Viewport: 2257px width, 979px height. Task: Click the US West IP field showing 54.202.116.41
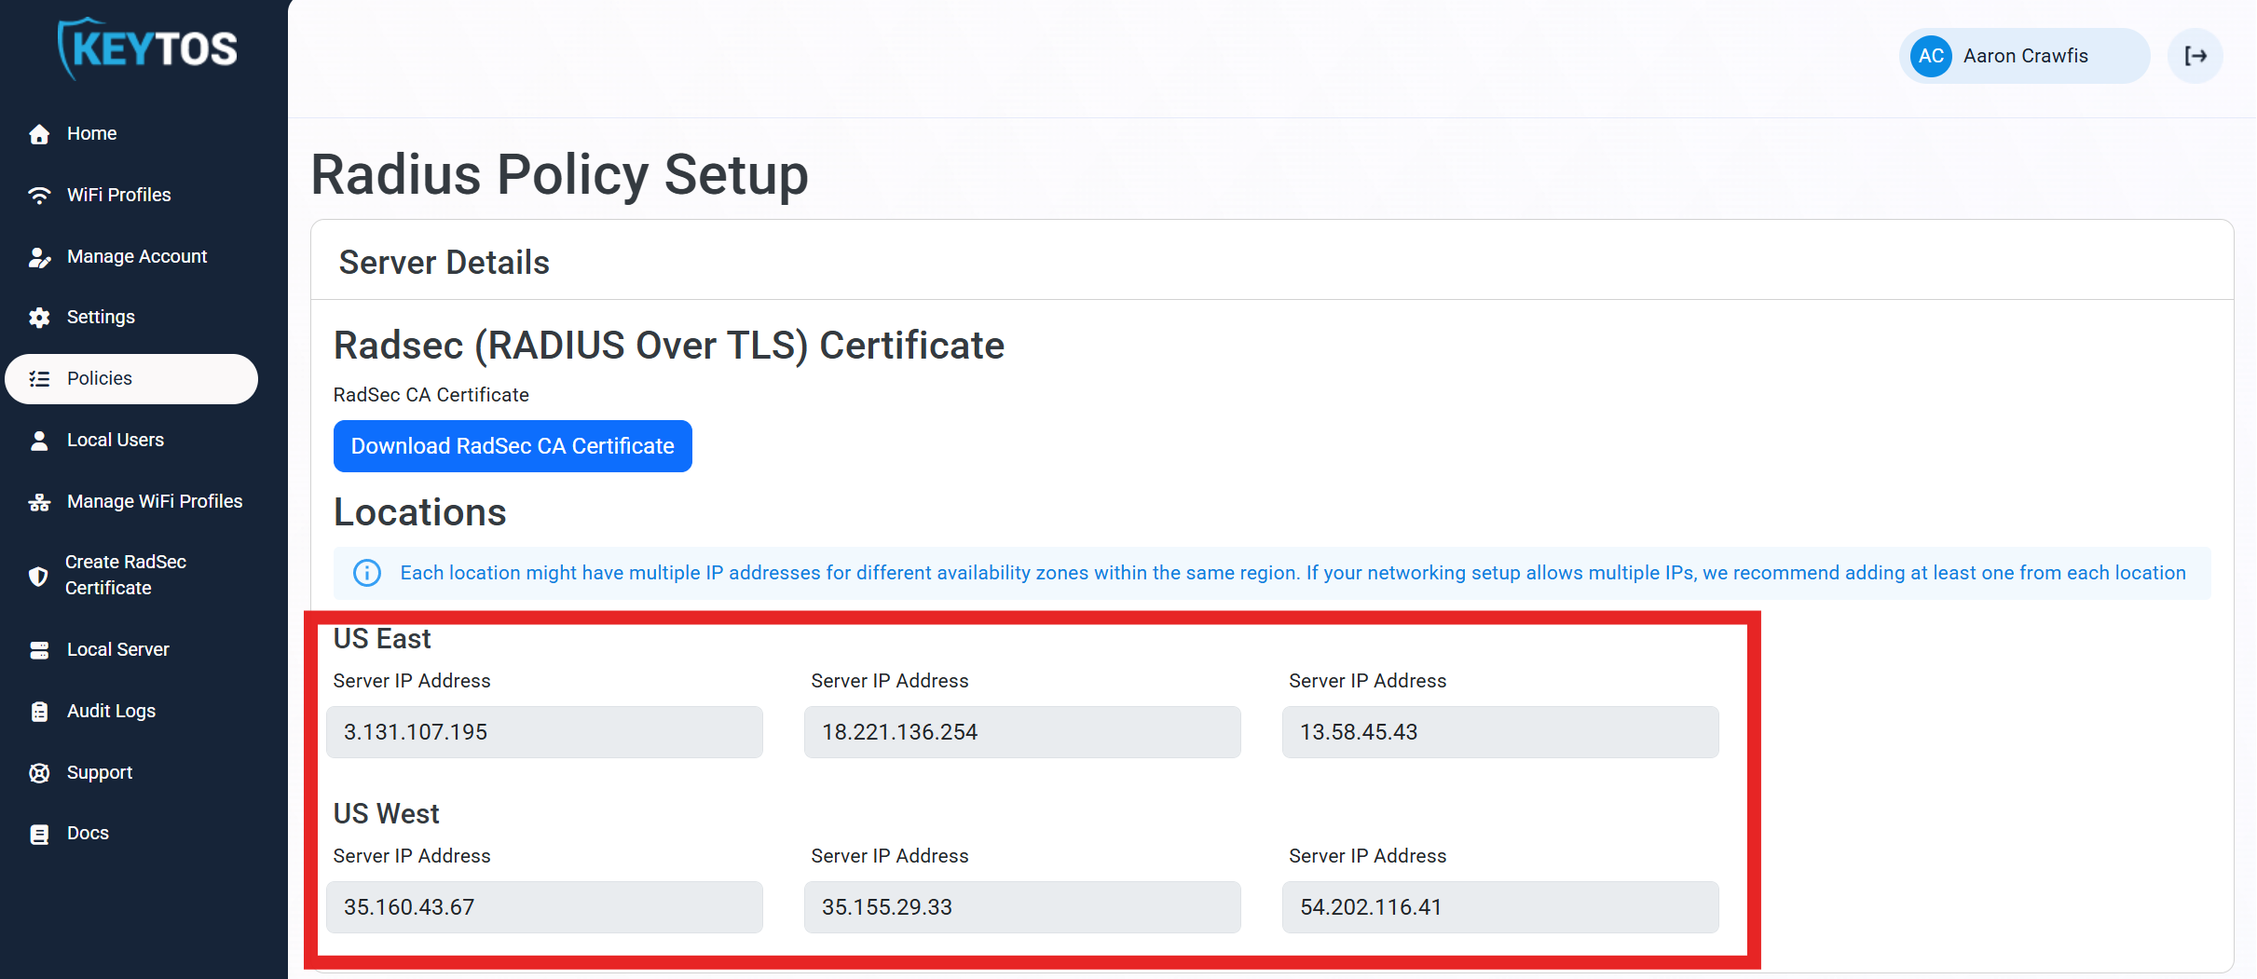[x=1500, y=906]
